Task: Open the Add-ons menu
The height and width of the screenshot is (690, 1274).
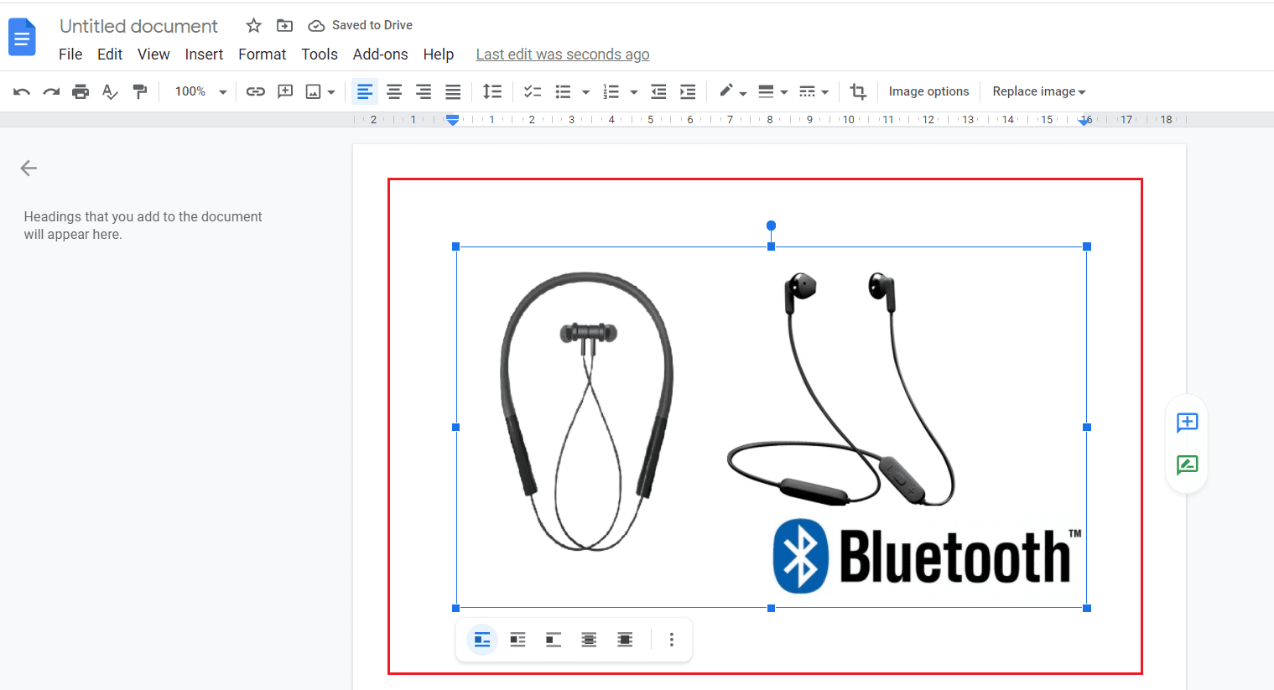Action: (380, 54)
